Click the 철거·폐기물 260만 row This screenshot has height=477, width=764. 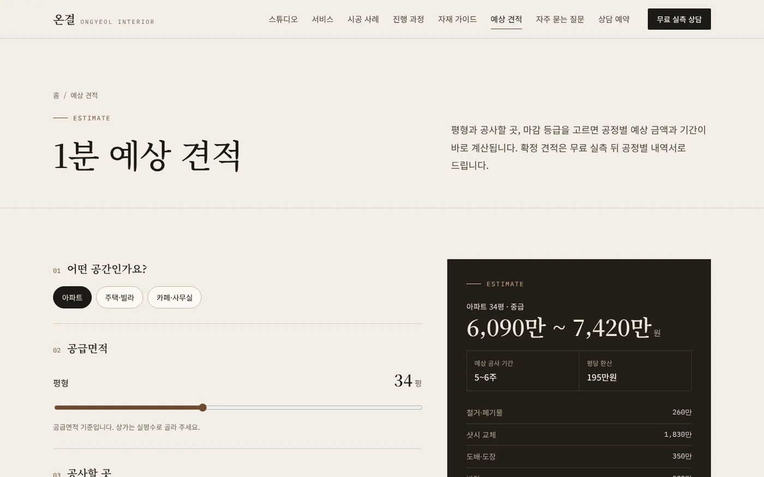(x=579, y=413)
